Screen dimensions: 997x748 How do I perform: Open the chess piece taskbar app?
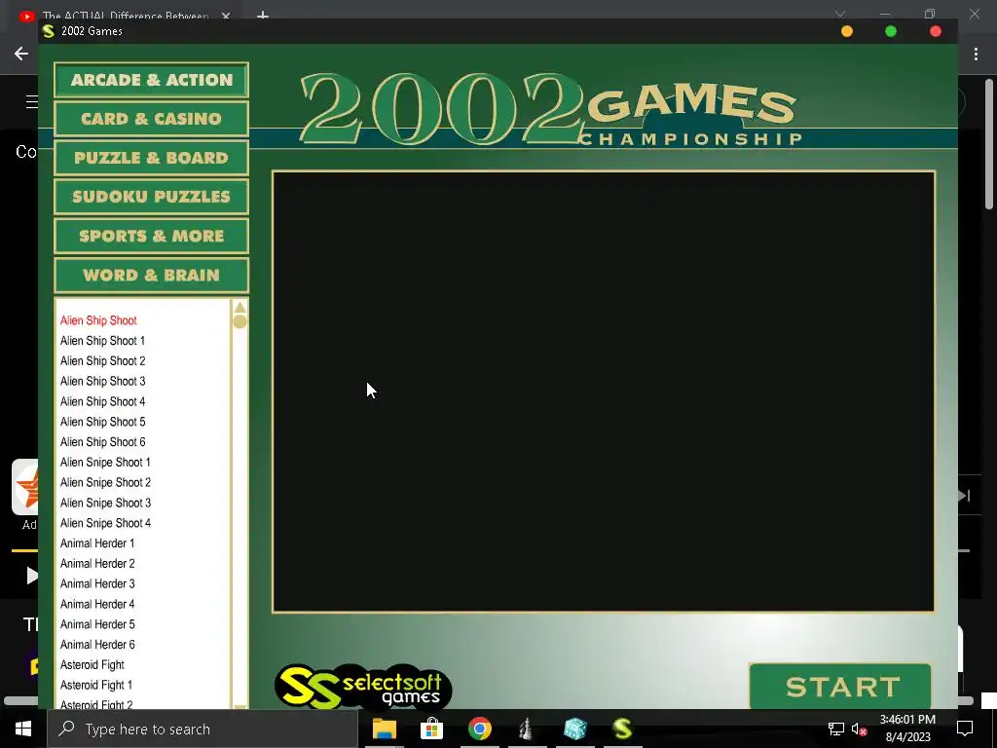(527, 729)
